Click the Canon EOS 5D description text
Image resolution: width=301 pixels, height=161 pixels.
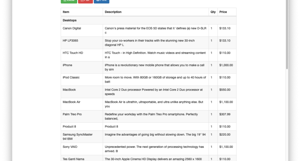point(156,31)
